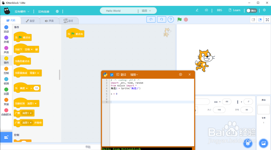Viewport: 271px width, 150px height.
Task: Select the 控制 control category
Action: [6, 71]
